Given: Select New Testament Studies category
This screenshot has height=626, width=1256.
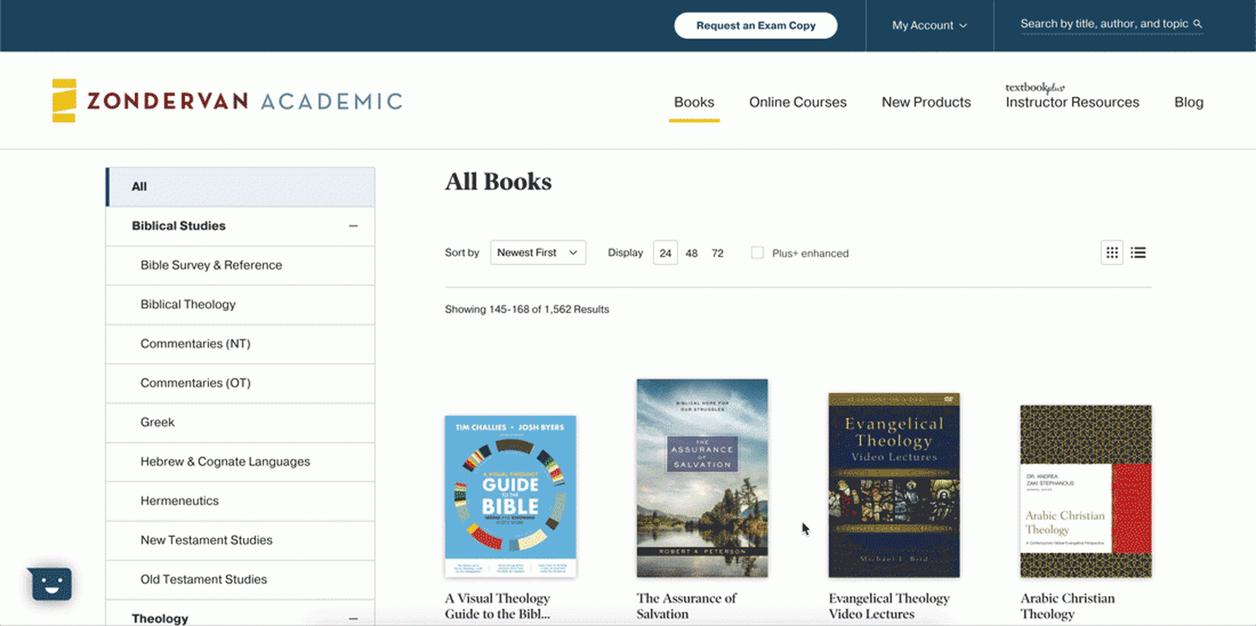Looking at the screenshot, I should click(240, 540).
